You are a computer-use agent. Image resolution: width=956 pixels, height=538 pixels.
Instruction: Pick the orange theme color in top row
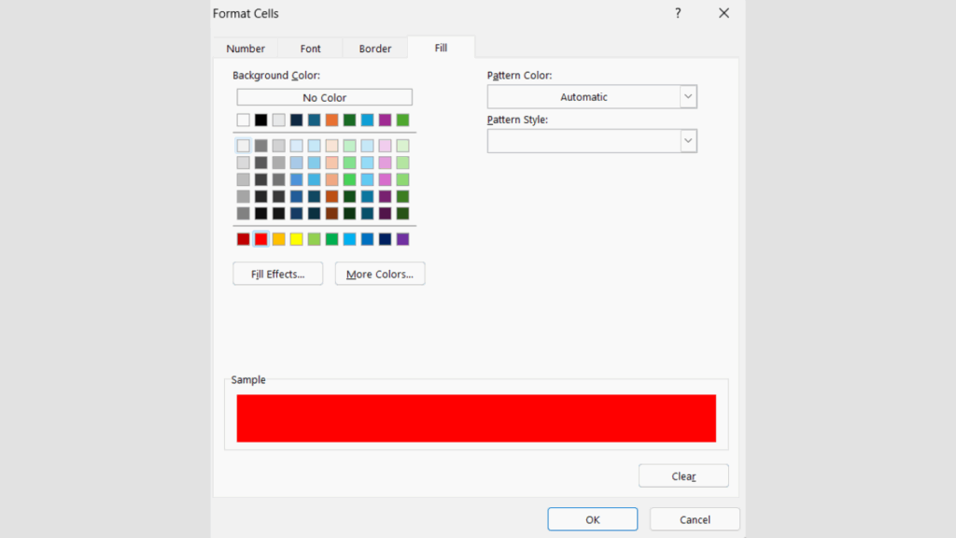click(x=331, y=120)
